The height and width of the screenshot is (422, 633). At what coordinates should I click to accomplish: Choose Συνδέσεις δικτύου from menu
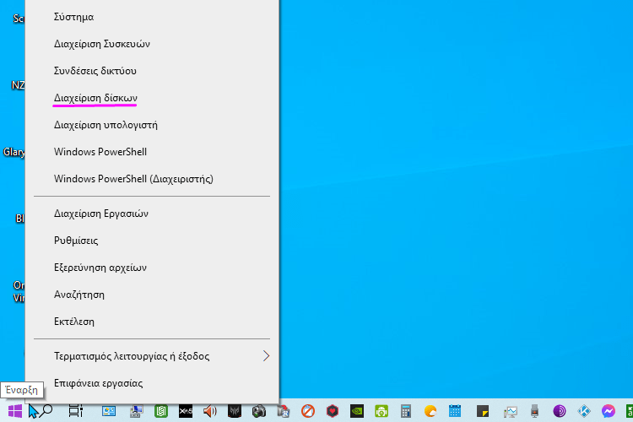click(152, 71)
